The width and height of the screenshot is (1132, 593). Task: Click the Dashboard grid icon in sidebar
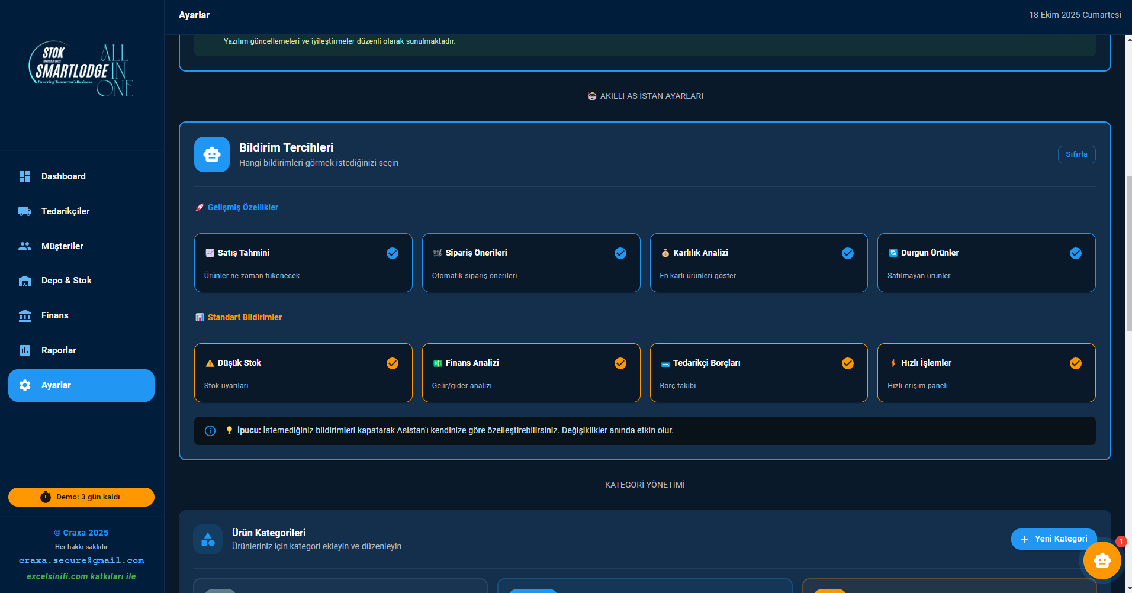click(25, 176)
